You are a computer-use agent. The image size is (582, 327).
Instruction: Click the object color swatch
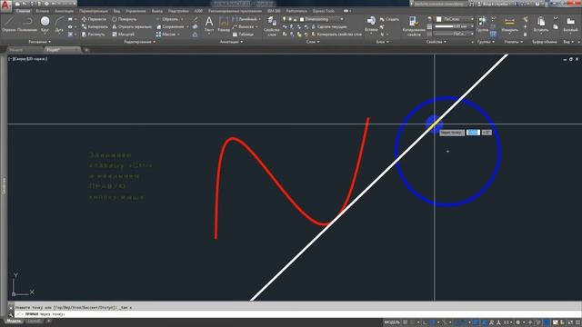coord(439,19)
